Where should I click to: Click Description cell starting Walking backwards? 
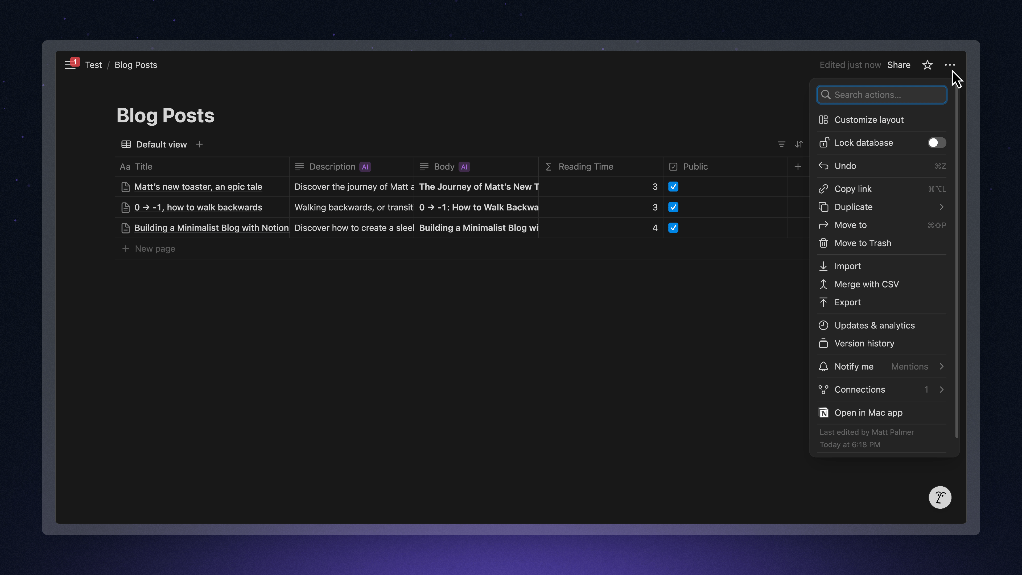tap(352, 207)
